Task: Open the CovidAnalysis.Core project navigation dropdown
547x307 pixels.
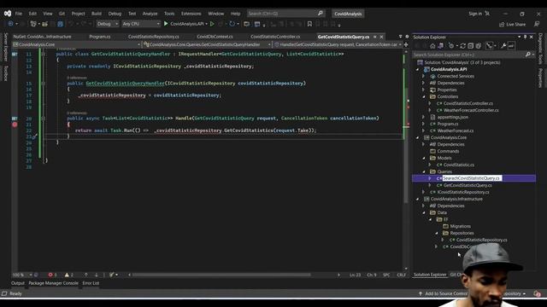Action: 76,44
